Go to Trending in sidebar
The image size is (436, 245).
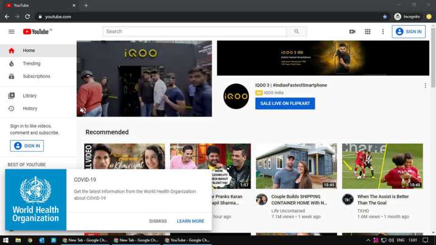[32, 63]
